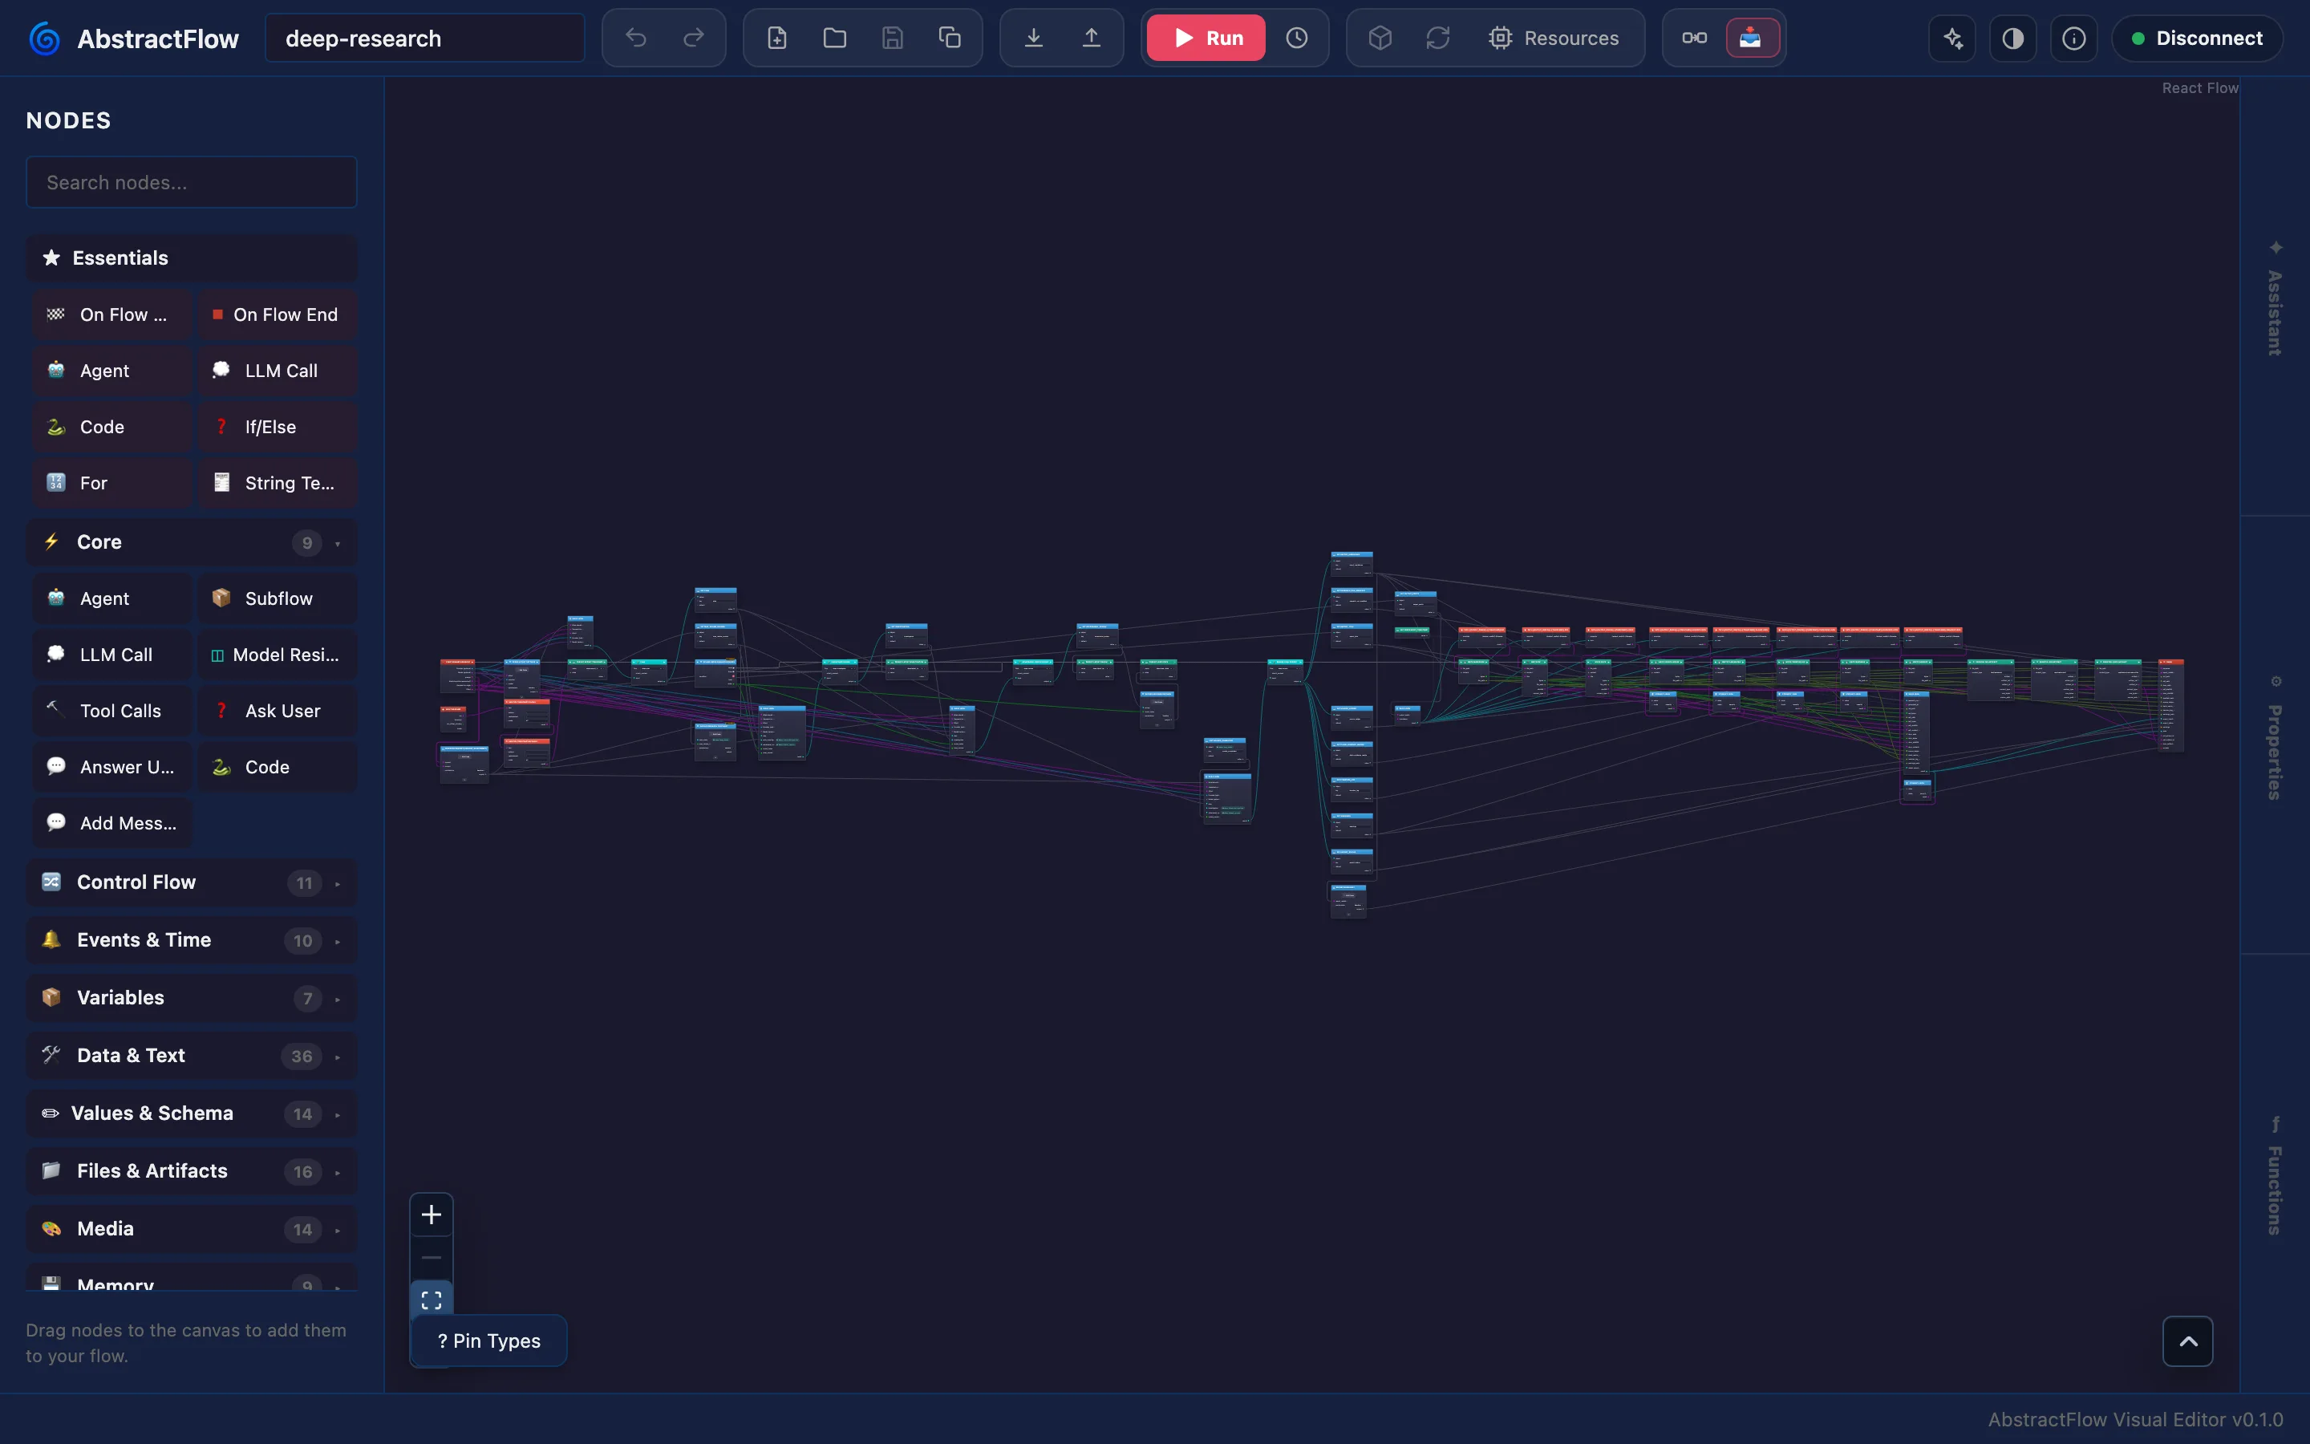Create a new flow file icon
2310x1444 pixels.
coord(777,39)
